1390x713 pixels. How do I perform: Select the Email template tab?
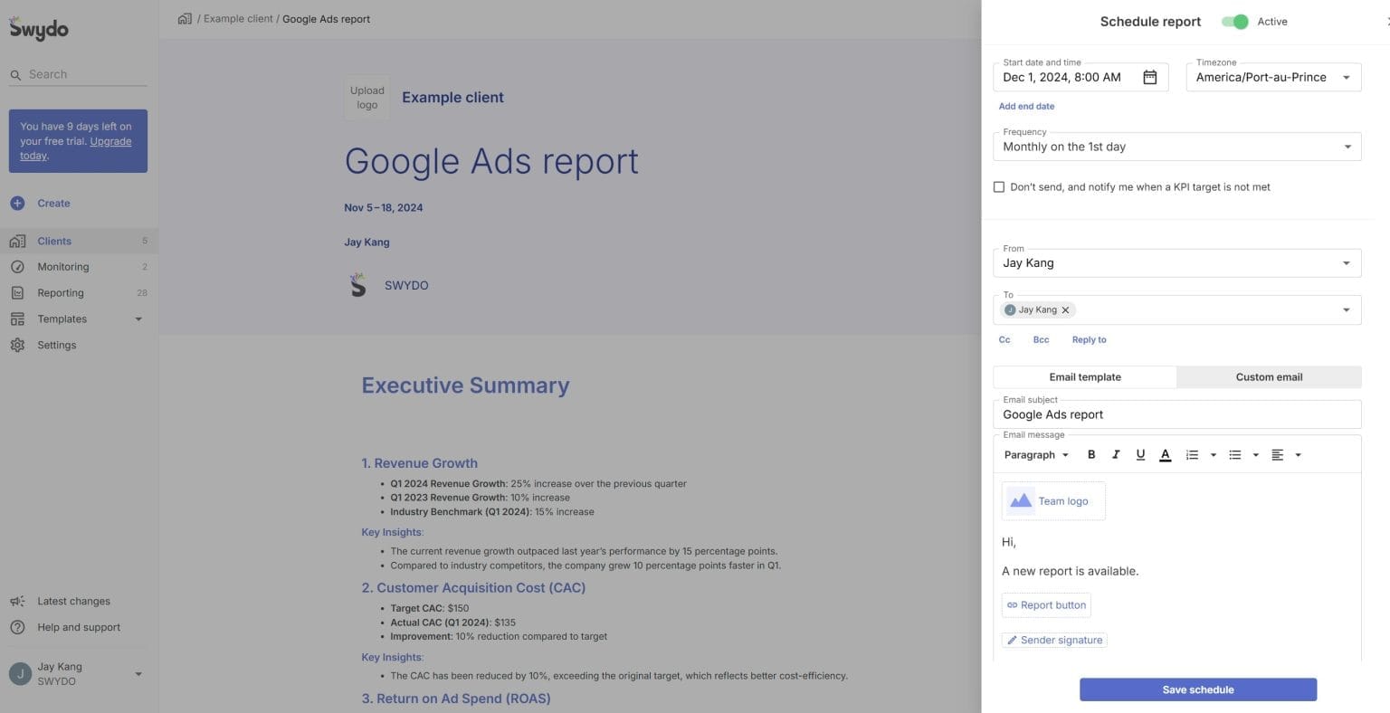point(1084,376)
